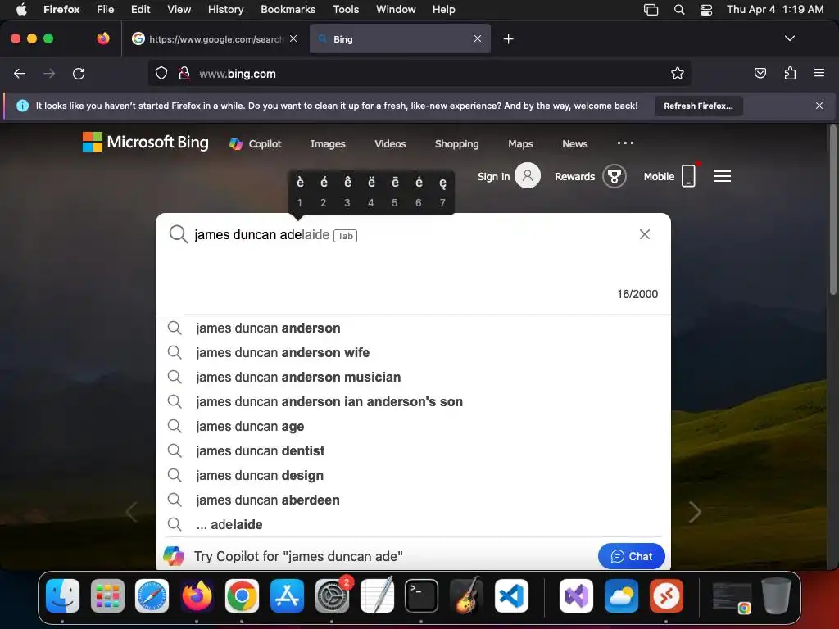Go to Bing Images
This screenshot has height=629, width=839.
[x=328, y=144]
